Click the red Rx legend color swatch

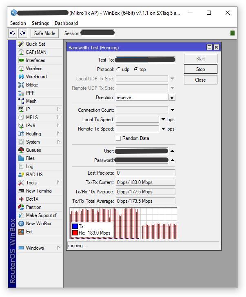point(75,233)
